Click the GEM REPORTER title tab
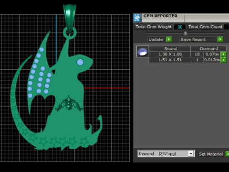 [160, 16]
